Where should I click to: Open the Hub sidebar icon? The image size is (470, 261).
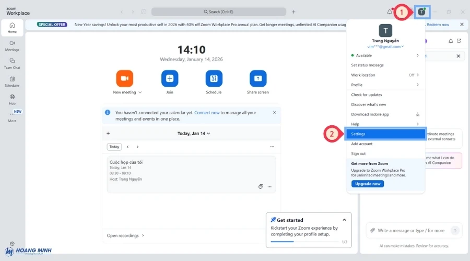click(12, 99)
